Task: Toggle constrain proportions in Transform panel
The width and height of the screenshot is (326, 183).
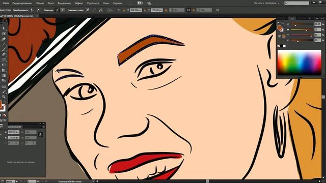Action: coord(40,135)
